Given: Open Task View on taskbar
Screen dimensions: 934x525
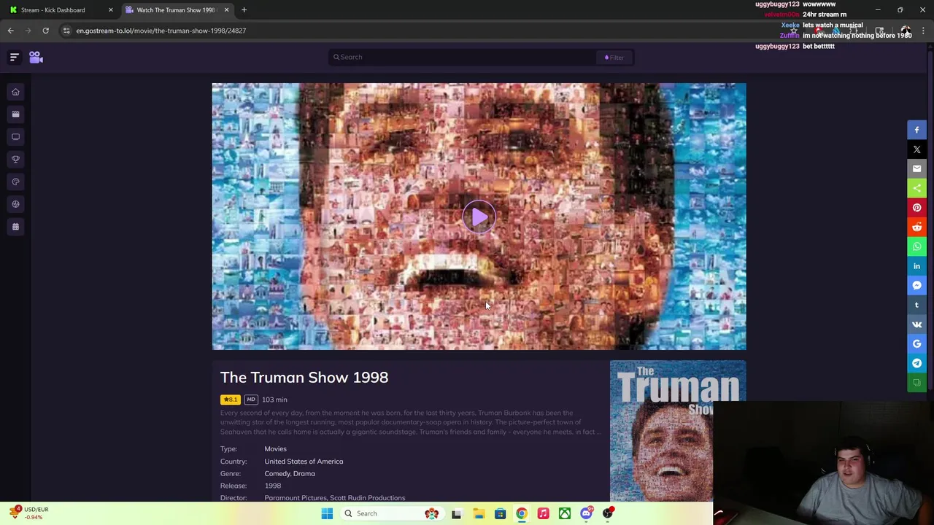Looking at the screenshot, I should 456,513.
